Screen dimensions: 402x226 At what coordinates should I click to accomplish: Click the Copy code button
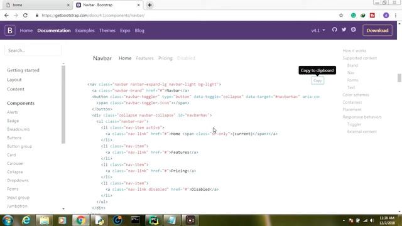317,80
